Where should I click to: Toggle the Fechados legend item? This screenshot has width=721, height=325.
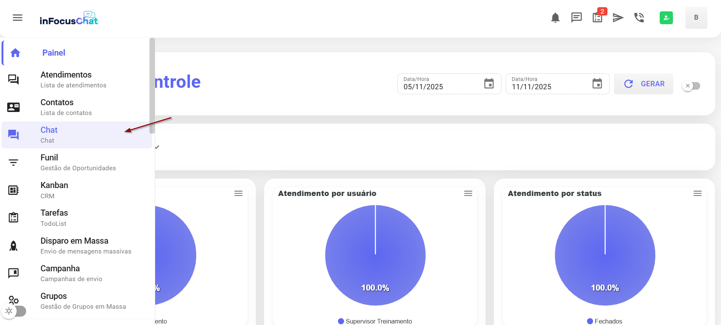pos(604,321)
